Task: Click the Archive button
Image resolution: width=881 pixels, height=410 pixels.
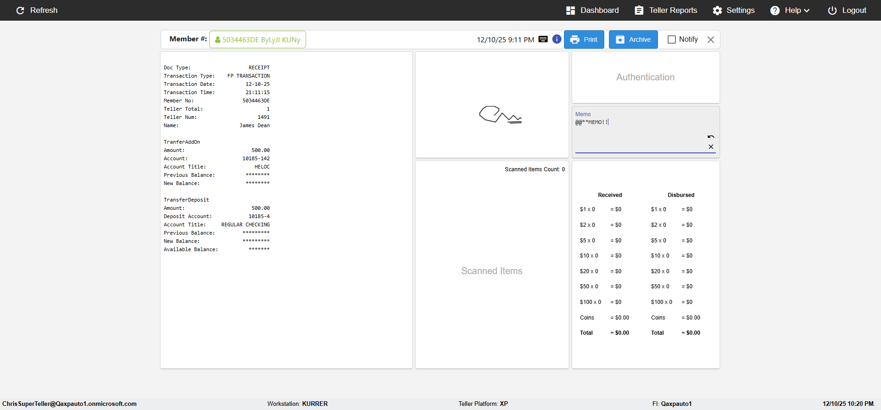Action: click(633, 39)
